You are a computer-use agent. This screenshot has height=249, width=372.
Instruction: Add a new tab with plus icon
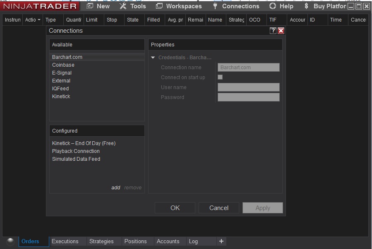coord(221,241)
